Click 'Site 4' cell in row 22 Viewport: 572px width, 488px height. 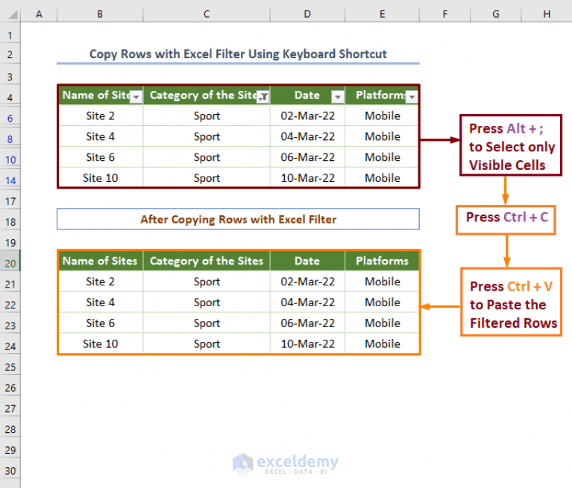[x=101, y=302]
